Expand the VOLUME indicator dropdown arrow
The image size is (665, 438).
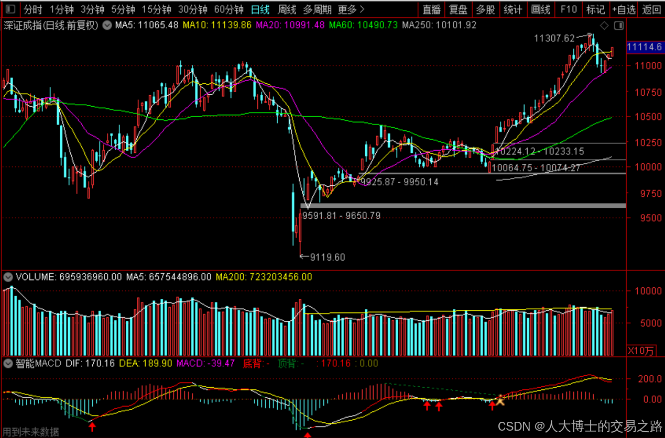[8, 276]
